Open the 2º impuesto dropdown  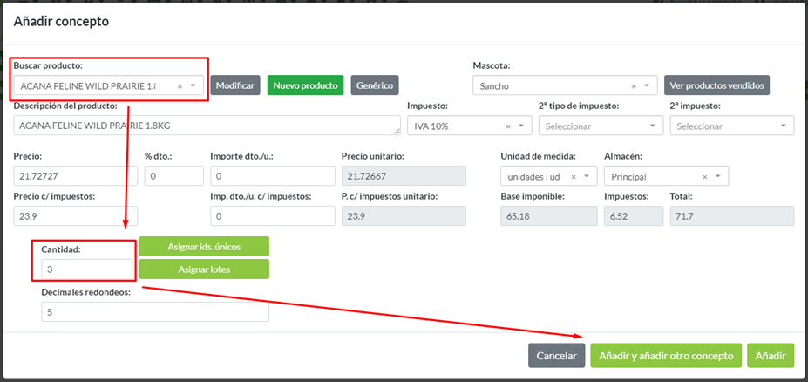[784, 126]
